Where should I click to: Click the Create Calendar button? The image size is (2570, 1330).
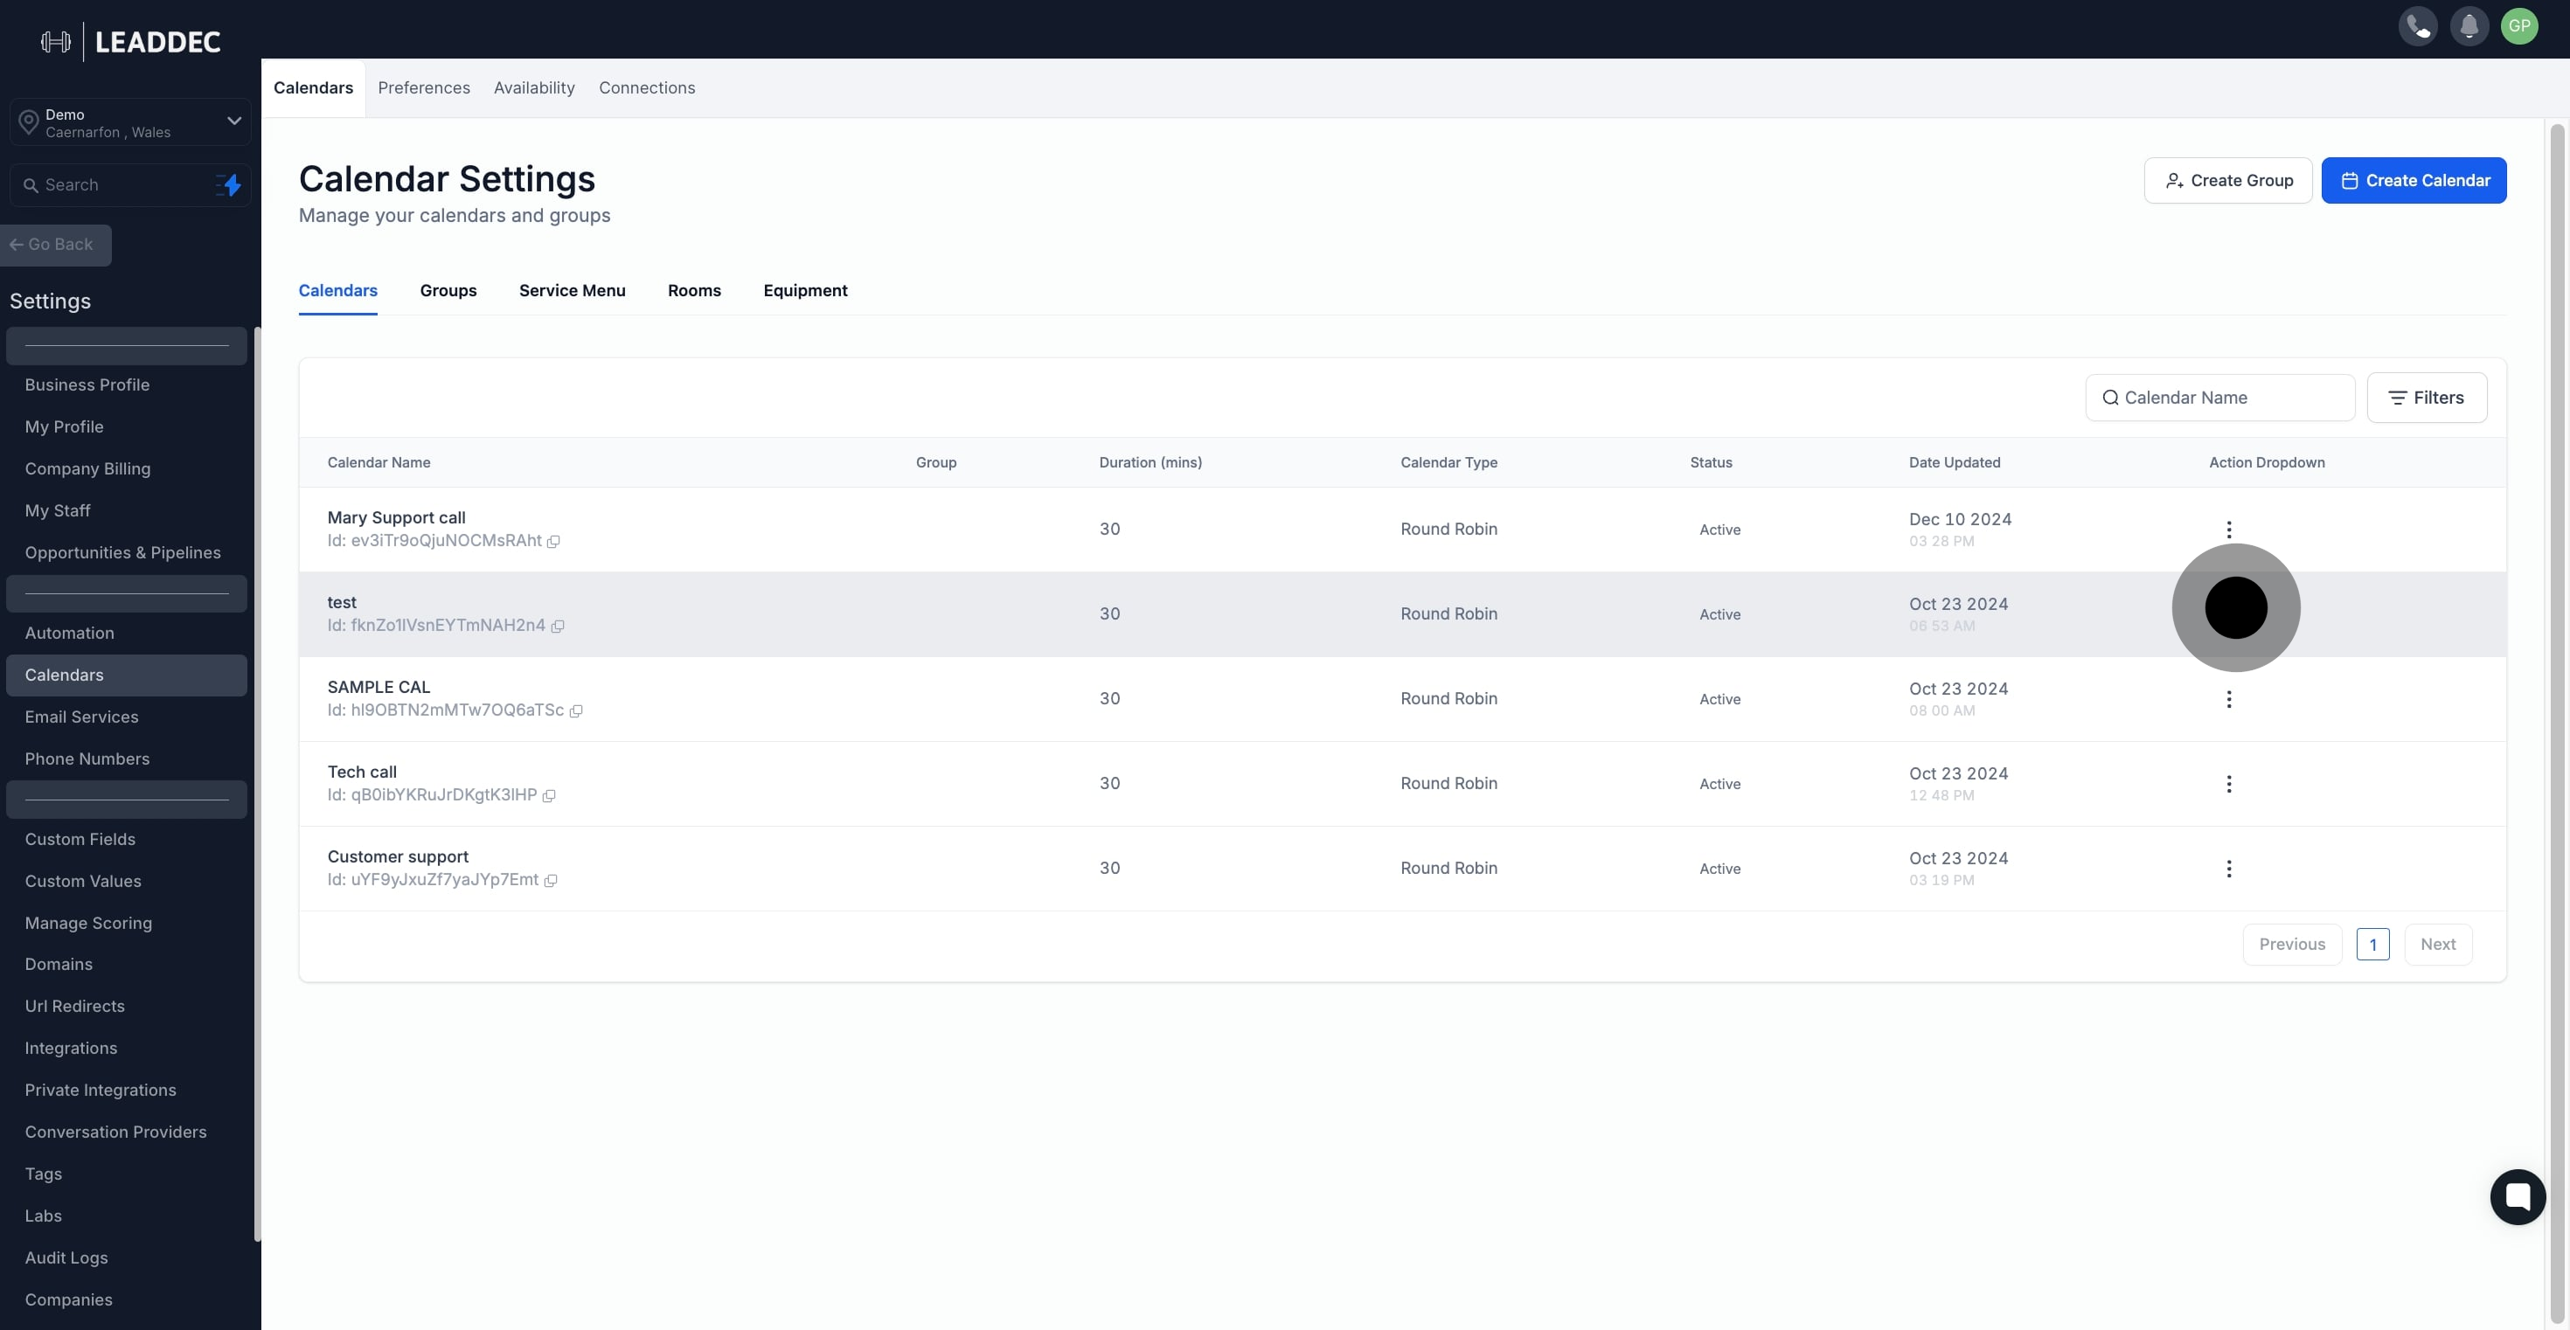pos(2414,181)
